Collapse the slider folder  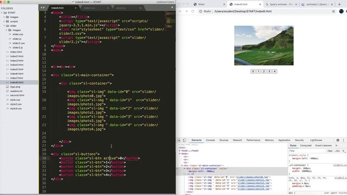tap(4, 26)
